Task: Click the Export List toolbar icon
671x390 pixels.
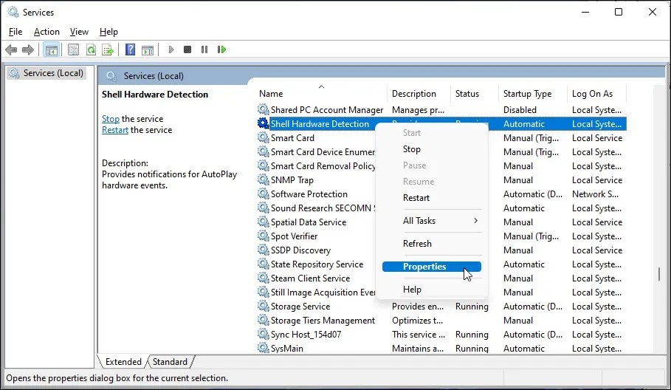Action: pos(108,50)
